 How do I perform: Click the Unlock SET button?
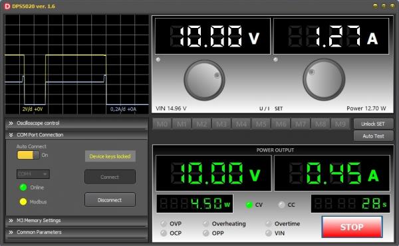coord(373,124)
